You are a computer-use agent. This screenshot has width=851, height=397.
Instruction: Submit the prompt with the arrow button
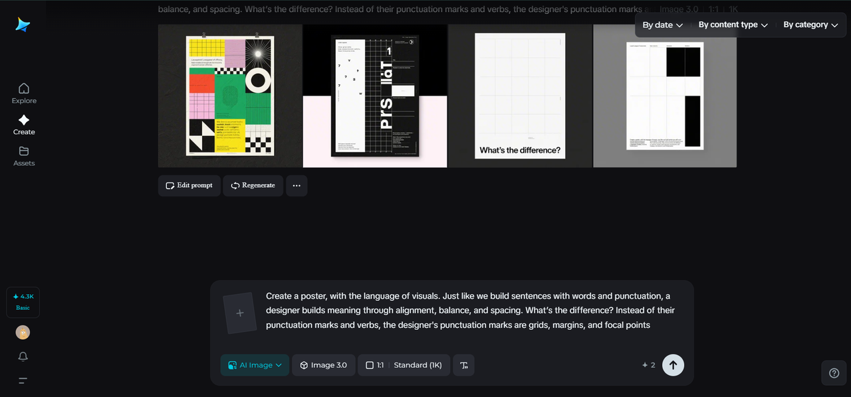tap(673, 365)
